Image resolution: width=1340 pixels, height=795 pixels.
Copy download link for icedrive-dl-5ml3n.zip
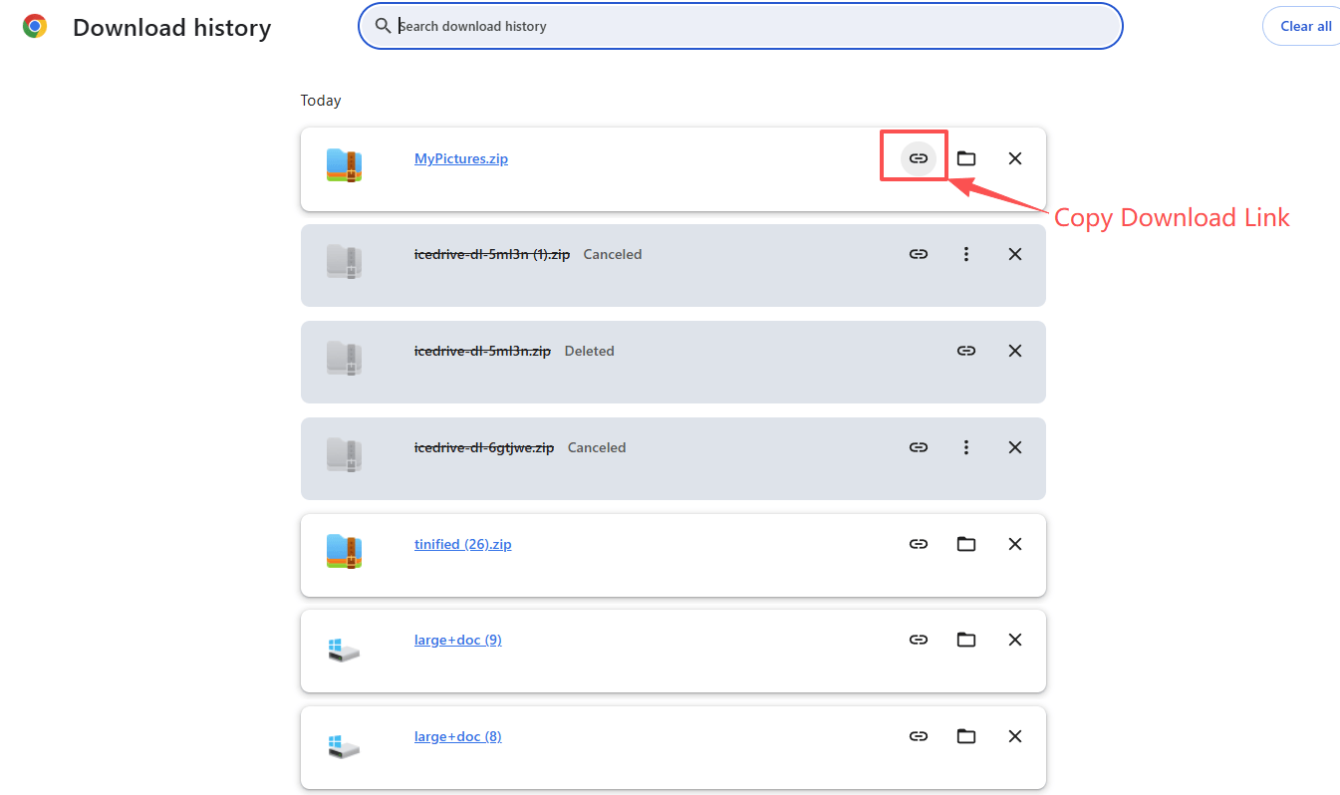[x=965, y=350]
